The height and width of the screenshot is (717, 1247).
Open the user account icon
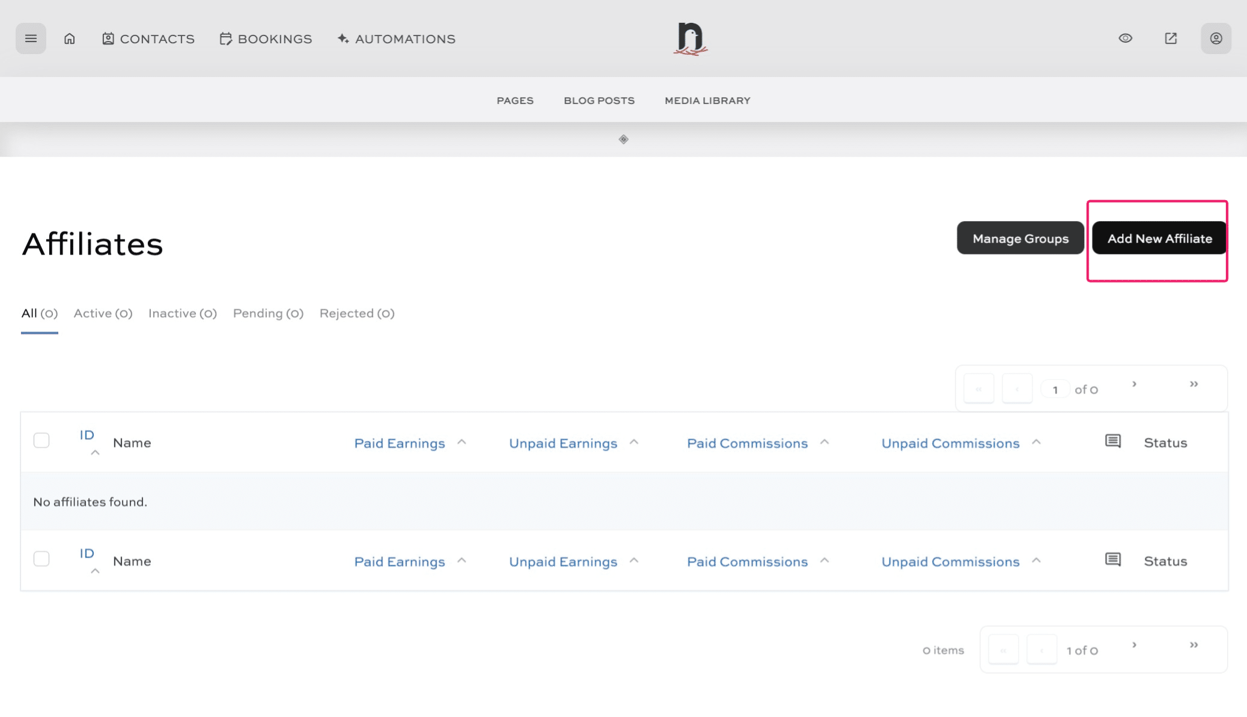(1216, 38)
